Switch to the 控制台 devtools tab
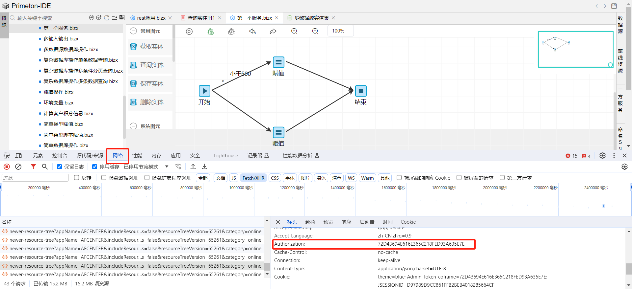 click(x=60, y=156)
